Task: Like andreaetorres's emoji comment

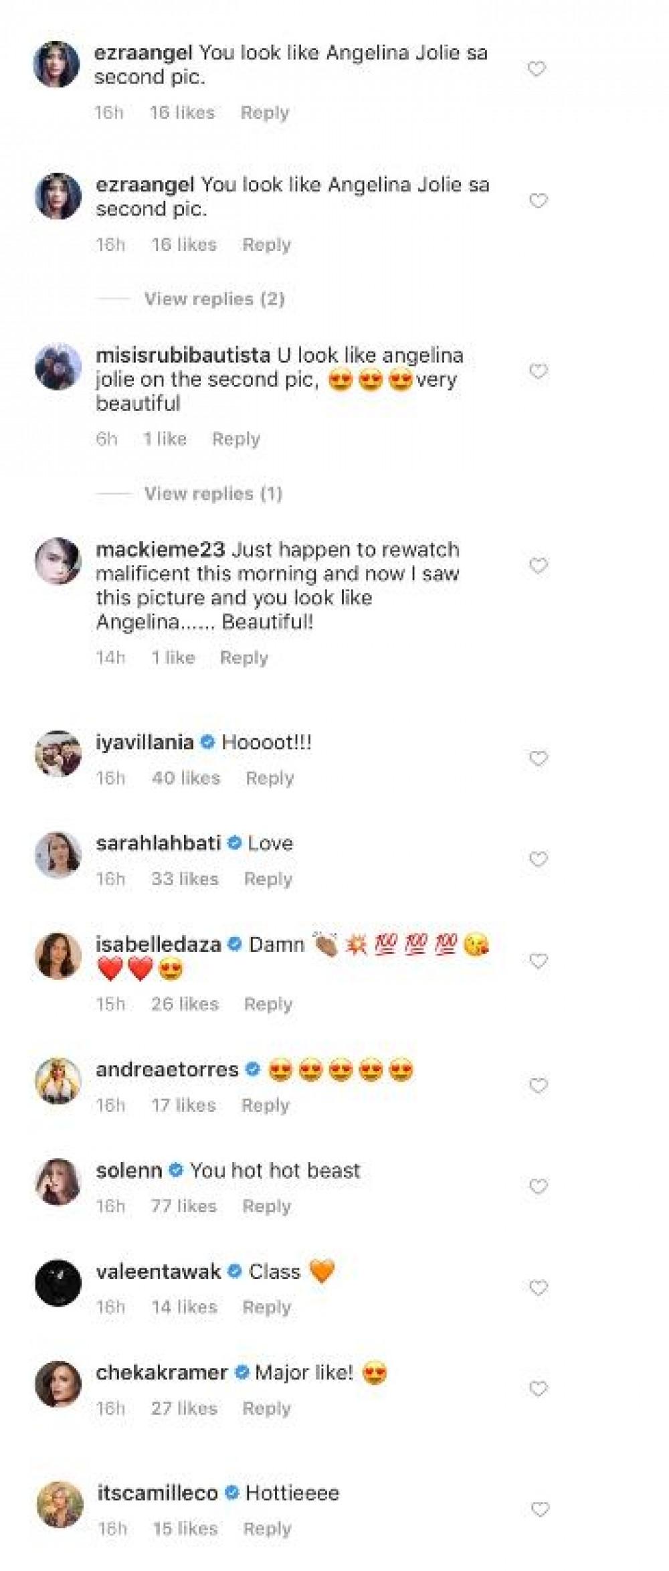Action: point(538,1086)
